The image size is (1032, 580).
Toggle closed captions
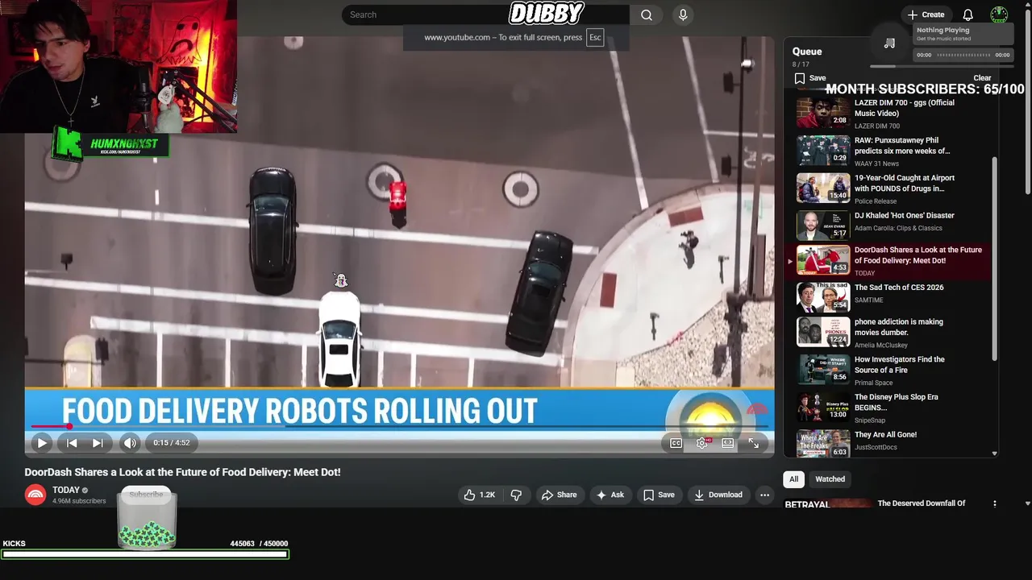click(676, 442)
